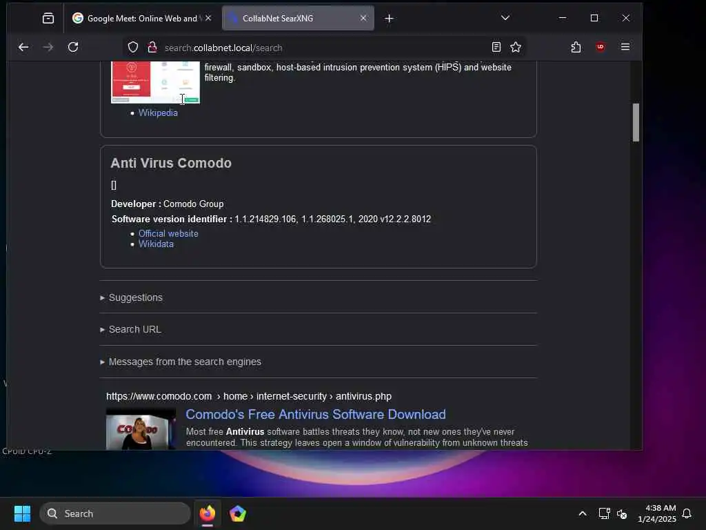Click the comodo.com result URL breadcrumb
Image resolution: width=706 pixels, height=530 pixels.
(249, 396)
